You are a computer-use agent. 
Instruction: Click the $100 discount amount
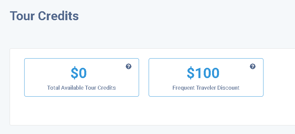[203, 73]
